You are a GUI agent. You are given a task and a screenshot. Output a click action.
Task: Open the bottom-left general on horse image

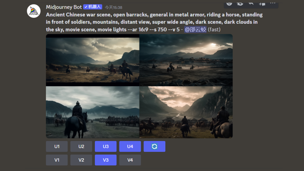[93, 112]
